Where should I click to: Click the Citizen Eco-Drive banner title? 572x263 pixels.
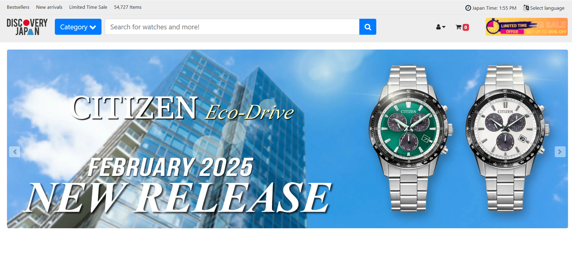(182, 108)
